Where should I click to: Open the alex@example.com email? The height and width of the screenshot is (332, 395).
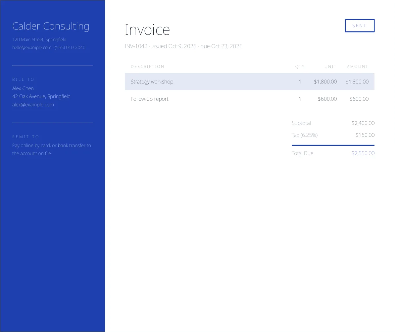pyautogui.click(x=33, y=105)
